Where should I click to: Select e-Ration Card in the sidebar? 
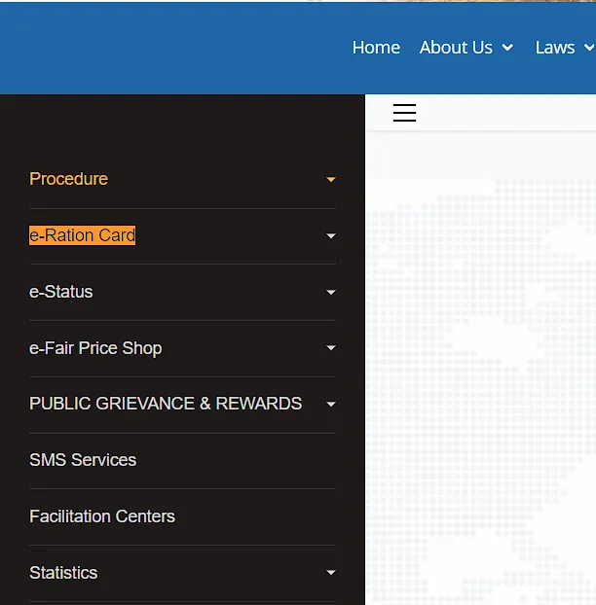point(82,235)
